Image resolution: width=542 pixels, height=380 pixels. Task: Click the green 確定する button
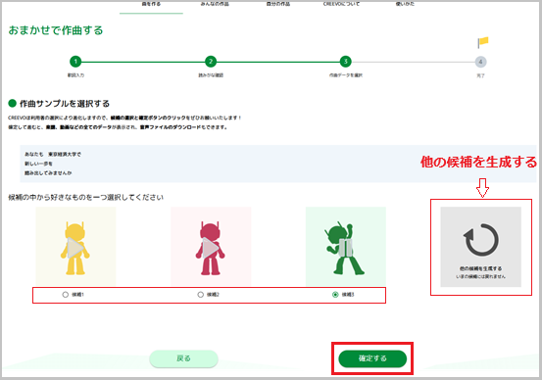[x=372, y=358]
